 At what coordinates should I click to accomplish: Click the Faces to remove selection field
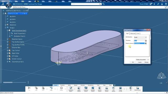point(139,43)
